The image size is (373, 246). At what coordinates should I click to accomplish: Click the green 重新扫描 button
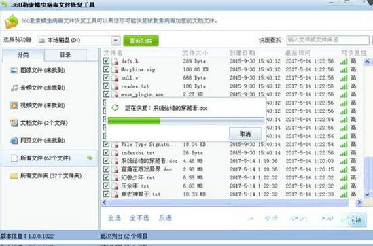point(141,41)
